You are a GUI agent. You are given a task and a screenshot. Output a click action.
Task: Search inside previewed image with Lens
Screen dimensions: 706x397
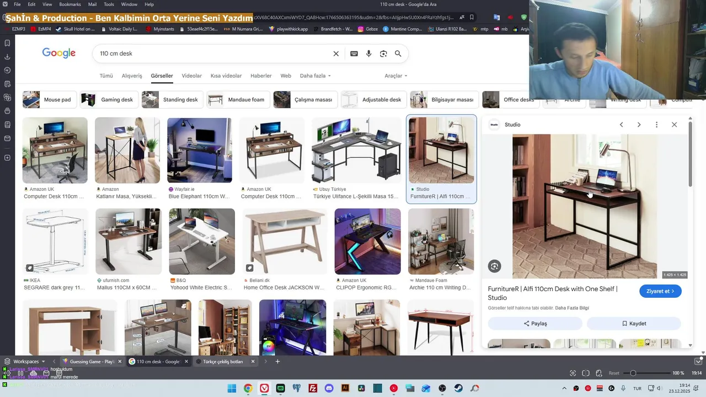(x=494, y=266)
